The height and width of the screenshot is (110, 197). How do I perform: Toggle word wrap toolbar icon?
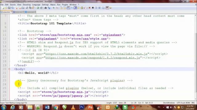[68, 8]
